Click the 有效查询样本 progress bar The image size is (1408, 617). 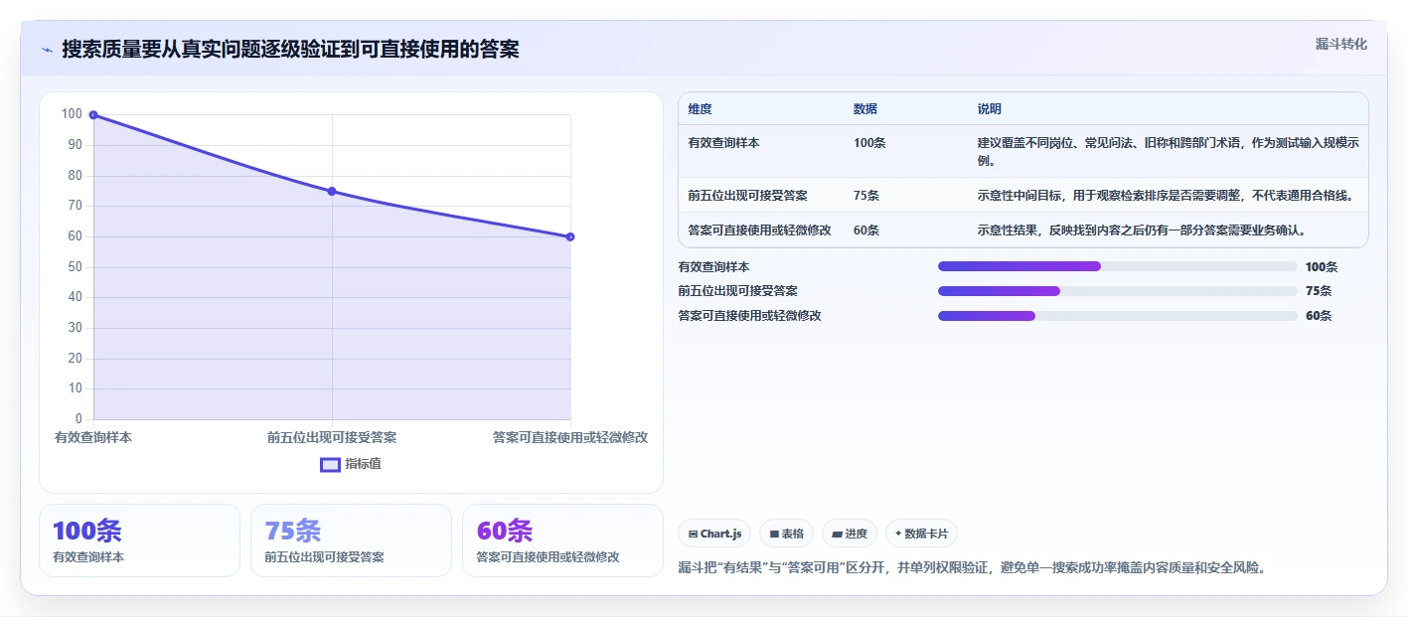click(1118, 266)
